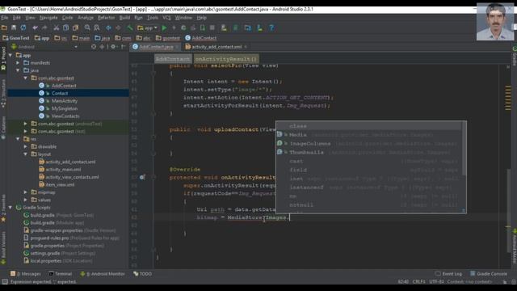Open the TODO tool window
This screenshot has width=517, height=291.
pyautogui.click(x=142, y=274)
